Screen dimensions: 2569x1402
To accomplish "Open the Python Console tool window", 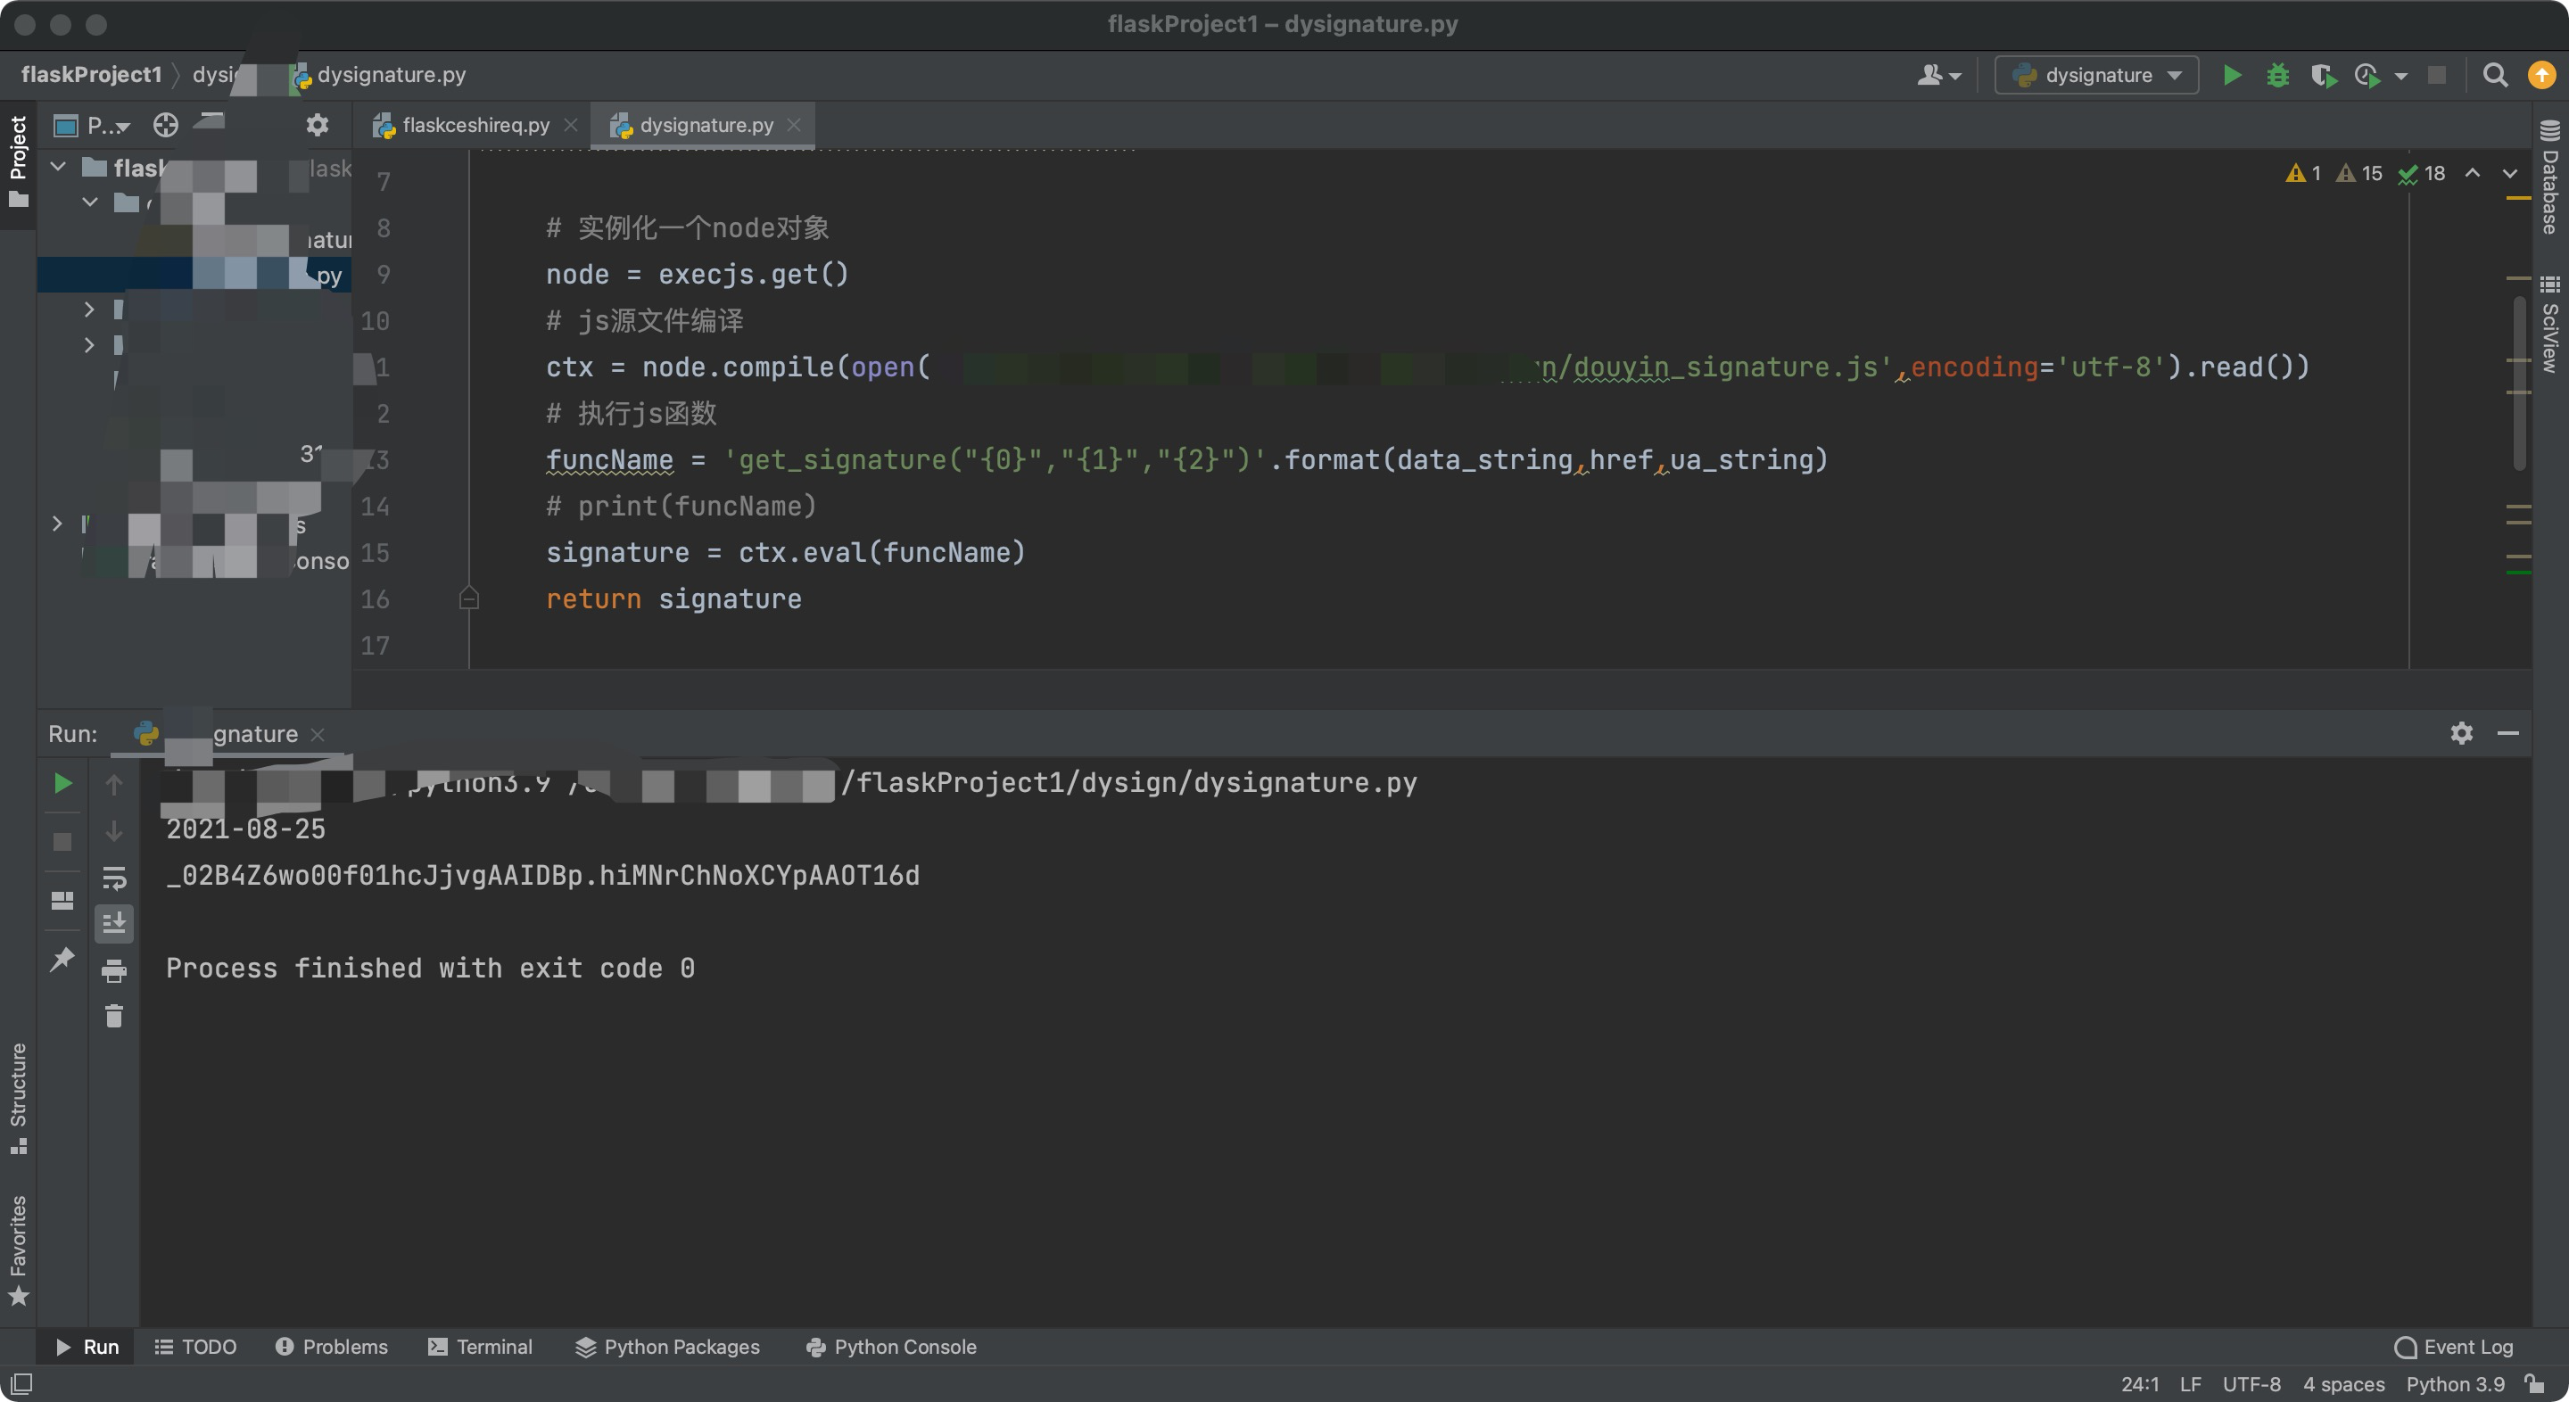I will 890,1346.
